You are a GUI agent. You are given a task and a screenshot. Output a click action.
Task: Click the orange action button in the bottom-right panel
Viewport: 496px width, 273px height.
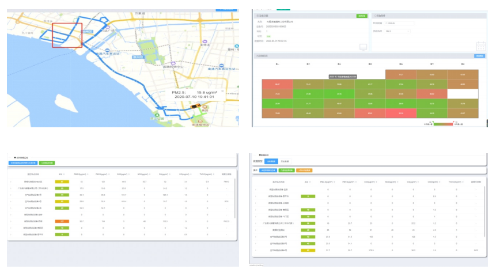point(305,170)
